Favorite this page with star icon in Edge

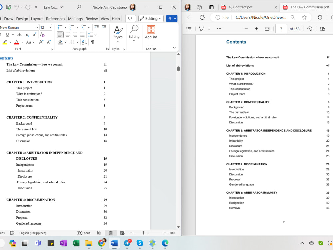[x=304, y=17]
